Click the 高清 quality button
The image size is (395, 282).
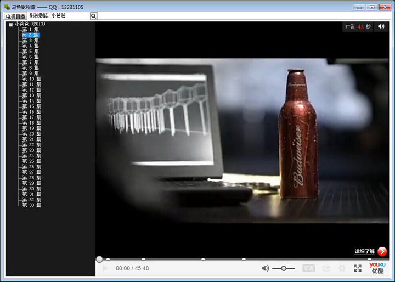(308, 268)
